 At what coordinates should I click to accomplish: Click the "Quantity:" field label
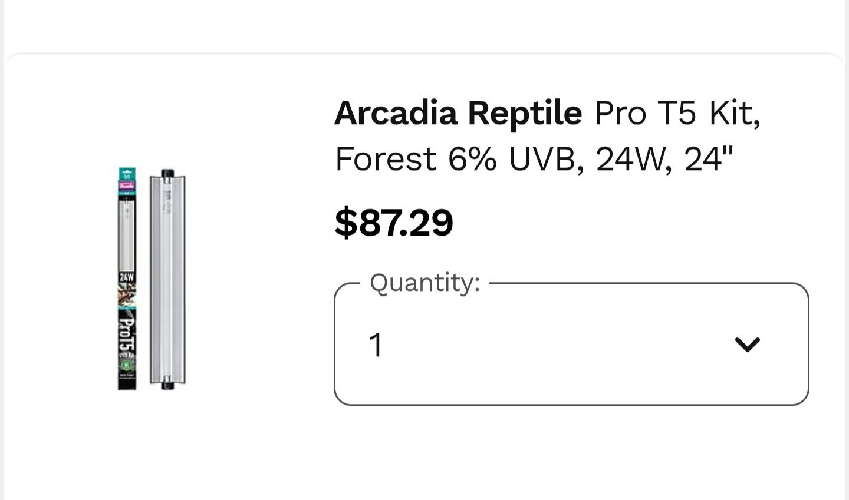[424, 283]
